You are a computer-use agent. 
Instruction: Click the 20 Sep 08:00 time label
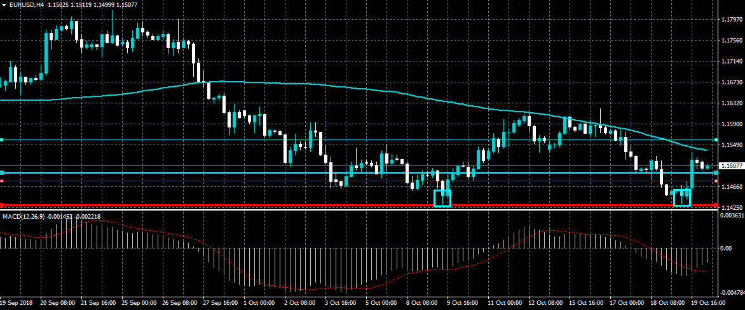click(x=57, y=302)
